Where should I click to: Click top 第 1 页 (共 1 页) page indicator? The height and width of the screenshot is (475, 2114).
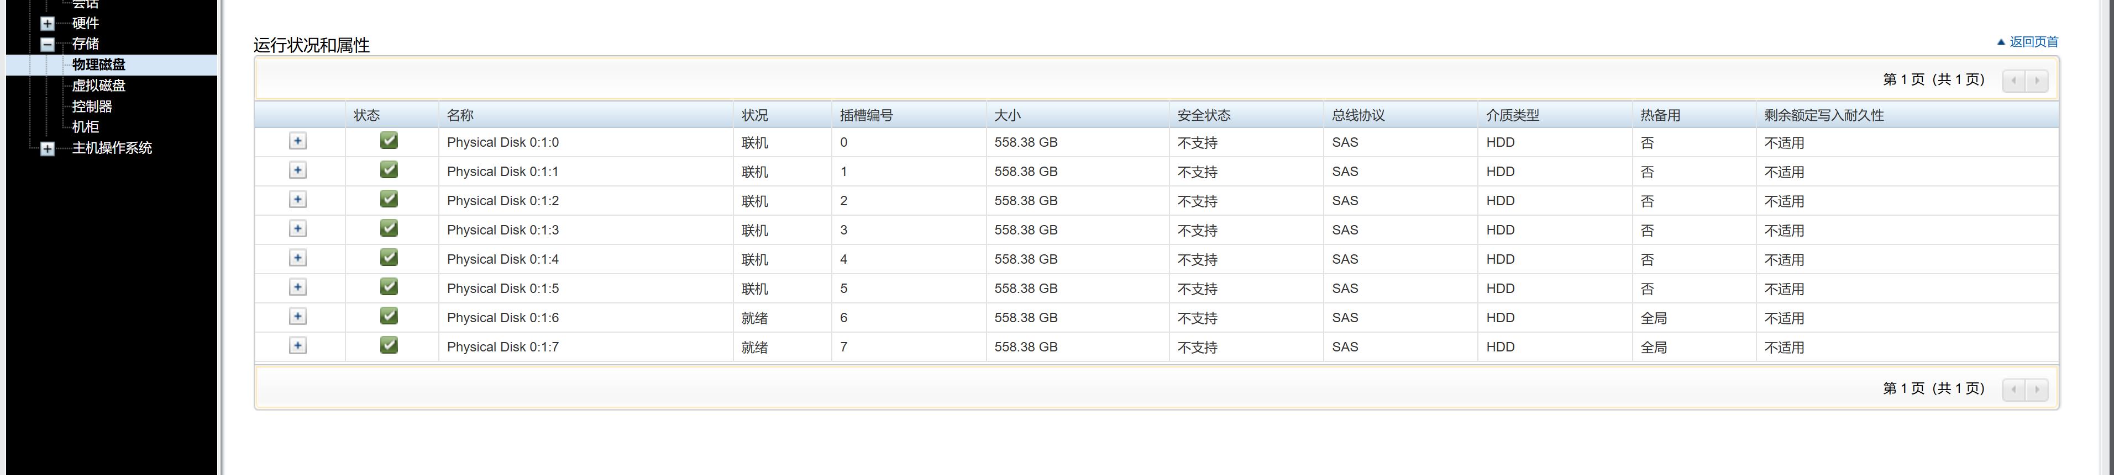click(1933, 79)
